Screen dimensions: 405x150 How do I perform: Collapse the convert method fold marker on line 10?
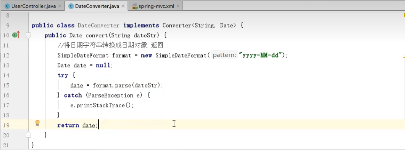tap(29, 35)
